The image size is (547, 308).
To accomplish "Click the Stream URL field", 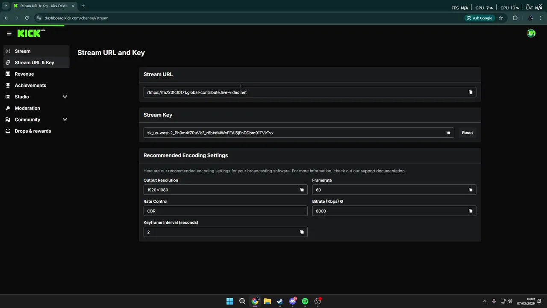I will 310,92.
